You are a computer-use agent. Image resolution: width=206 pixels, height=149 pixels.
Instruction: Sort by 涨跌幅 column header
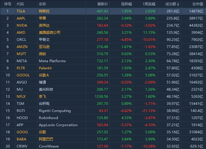126,4
